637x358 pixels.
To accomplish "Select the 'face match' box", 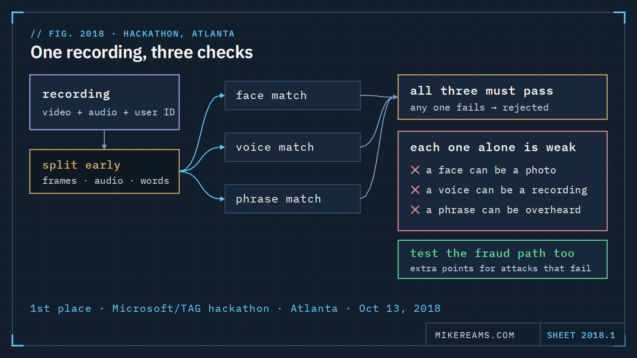I will tap(293, 95).
